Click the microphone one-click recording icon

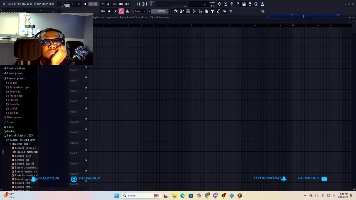click(x=232, y=4)
